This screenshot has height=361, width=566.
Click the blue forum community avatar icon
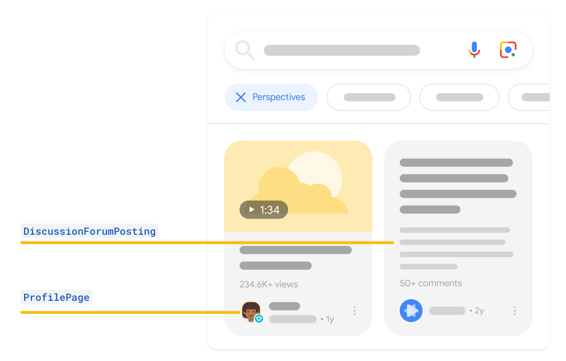(x=411, y=310)
